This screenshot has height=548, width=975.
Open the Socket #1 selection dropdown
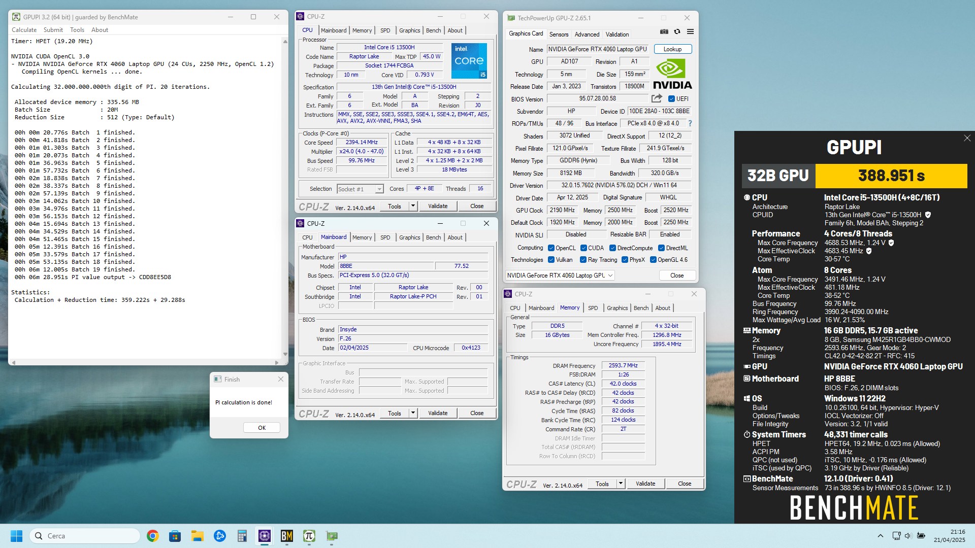point(360,189)
